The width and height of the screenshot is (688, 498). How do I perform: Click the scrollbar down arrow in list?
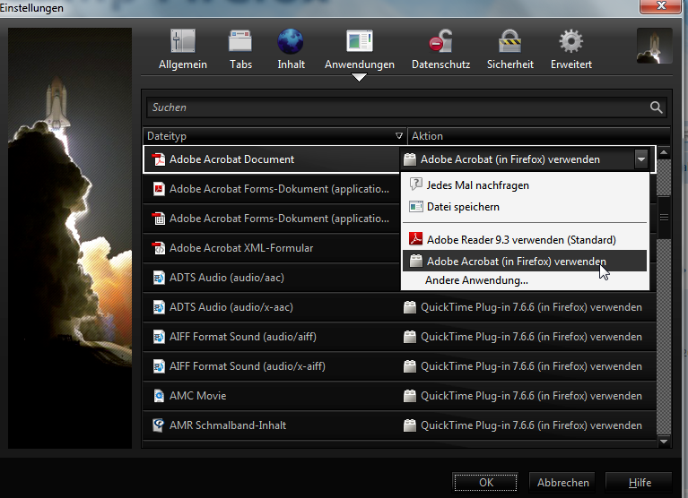(x=664, y=441)
